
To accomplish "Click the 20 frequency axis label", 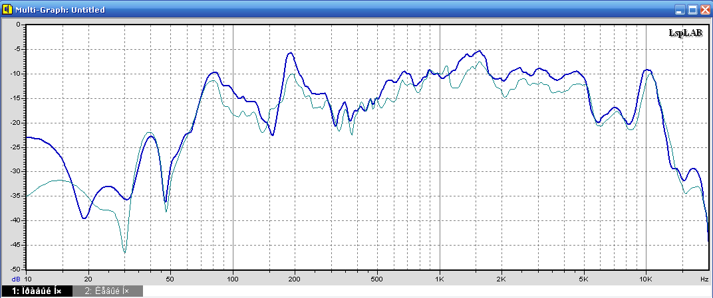I will point(88,279).
